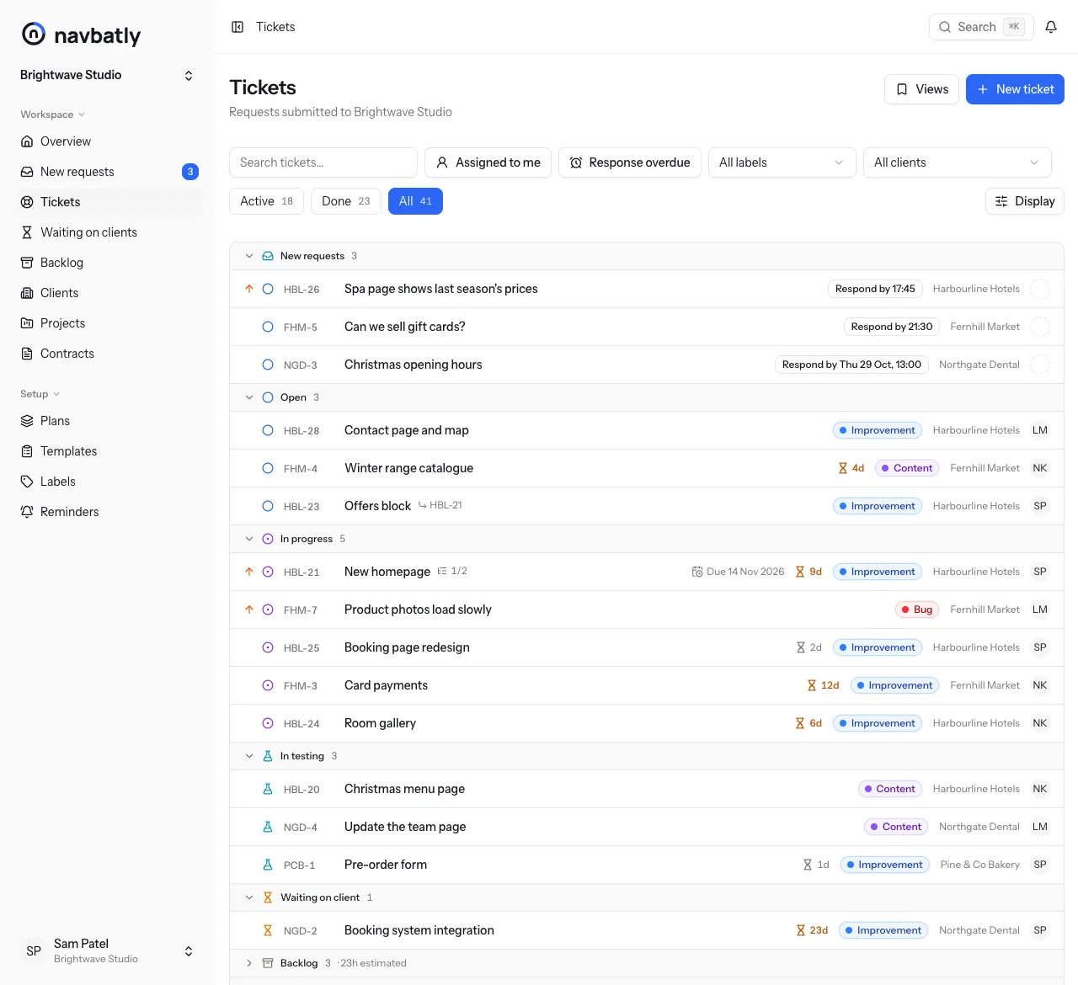This screenshot has width=1078, height=985.
Task: Click the LM assignee avatar on HBL-28
Action: (1040, 430)
